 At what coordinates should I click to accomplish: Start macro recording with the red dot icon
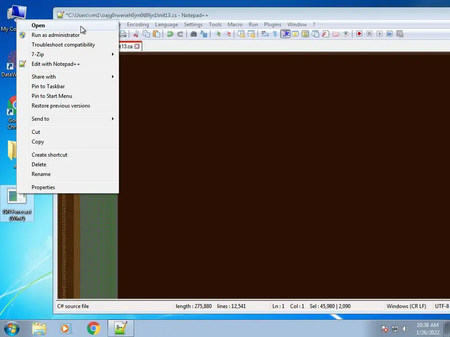click(359, 34)
